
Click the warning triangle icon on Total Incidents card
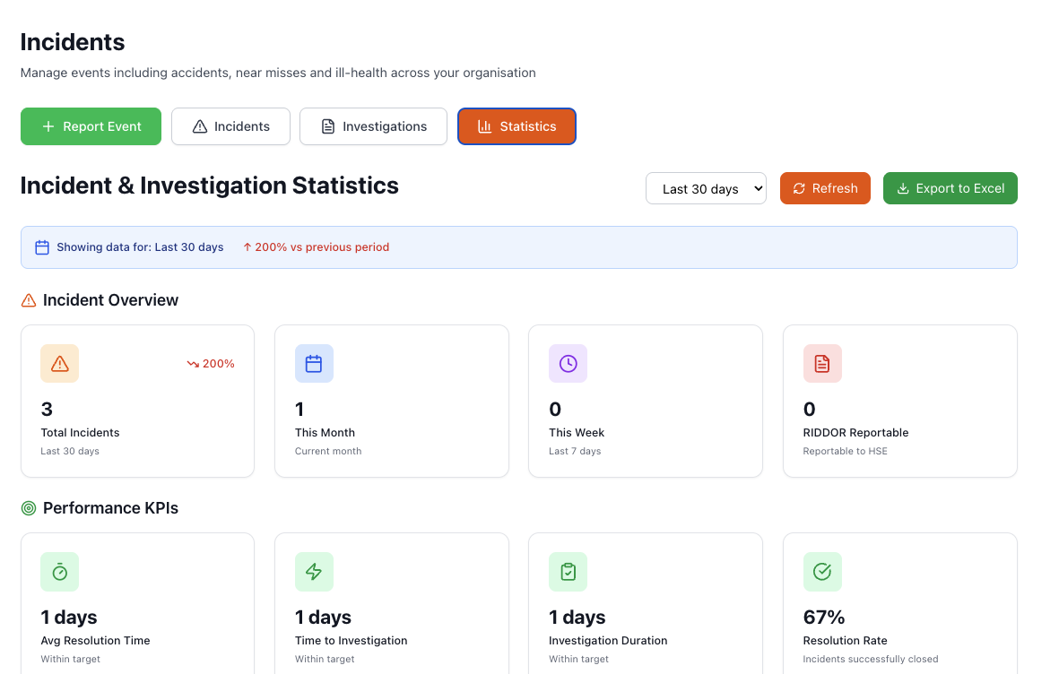pos(59,363)
